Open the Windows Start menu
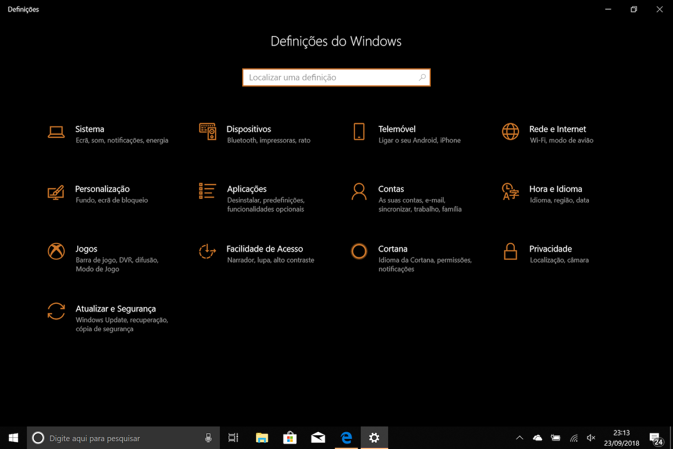 click(13, 438)
